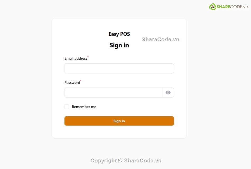Viewport: 251px width, 169px height.
Task: Click the Email address label
Action: (x=76, y=58)
